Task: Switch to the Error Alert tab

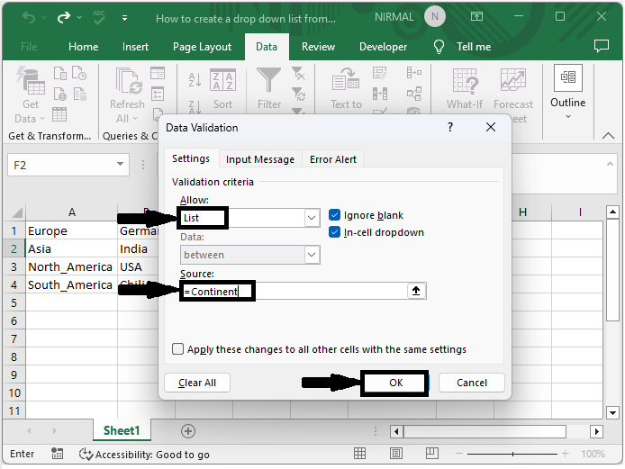Action: click(x=333, y=159)
